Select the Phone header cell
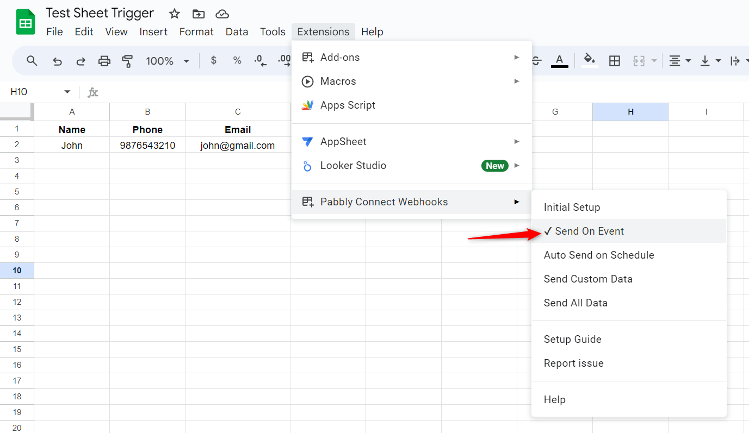Image resolution: width=749 pixels, height=433 pixels. [x=147, y=129]
